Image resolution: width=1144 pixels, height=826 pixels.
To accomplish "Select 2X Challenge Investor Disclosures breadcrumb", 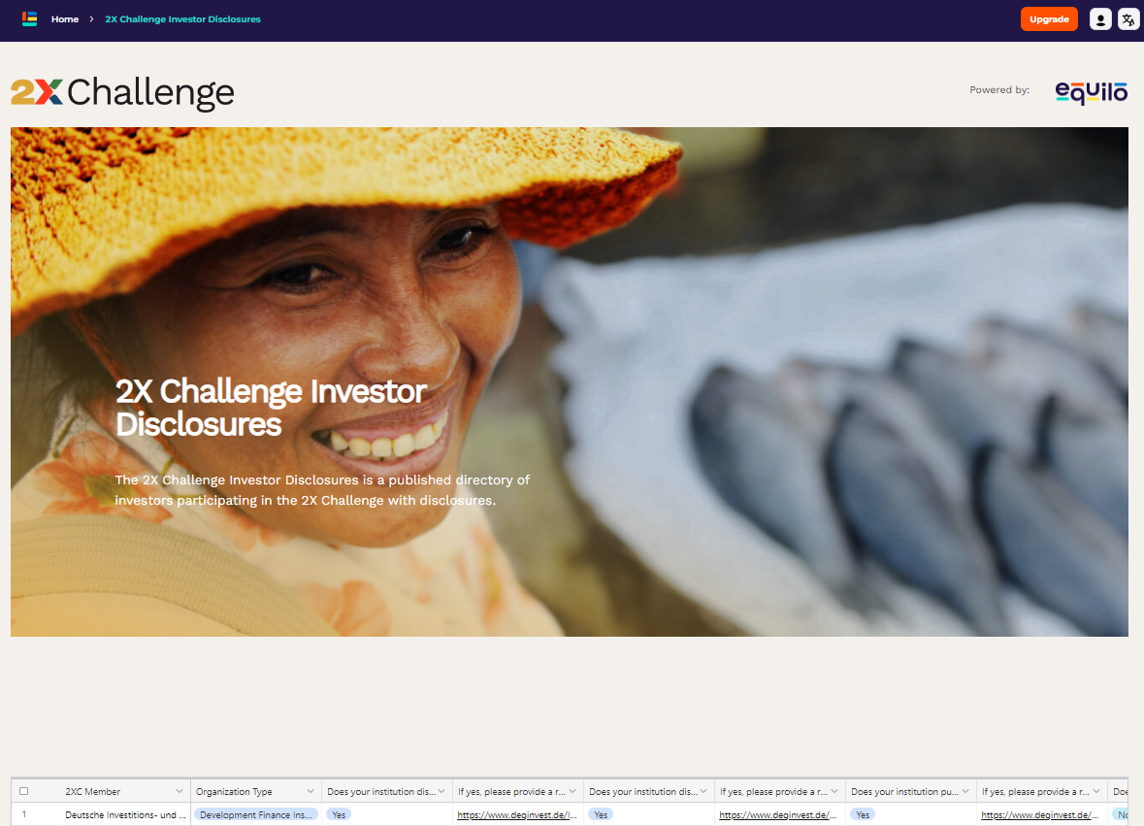I will click(x=182, y=19).
